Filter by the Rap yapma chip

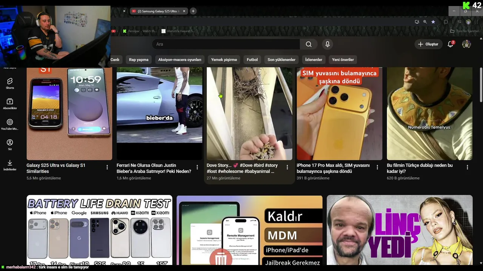pyautogui.click(x=139, y=59)
